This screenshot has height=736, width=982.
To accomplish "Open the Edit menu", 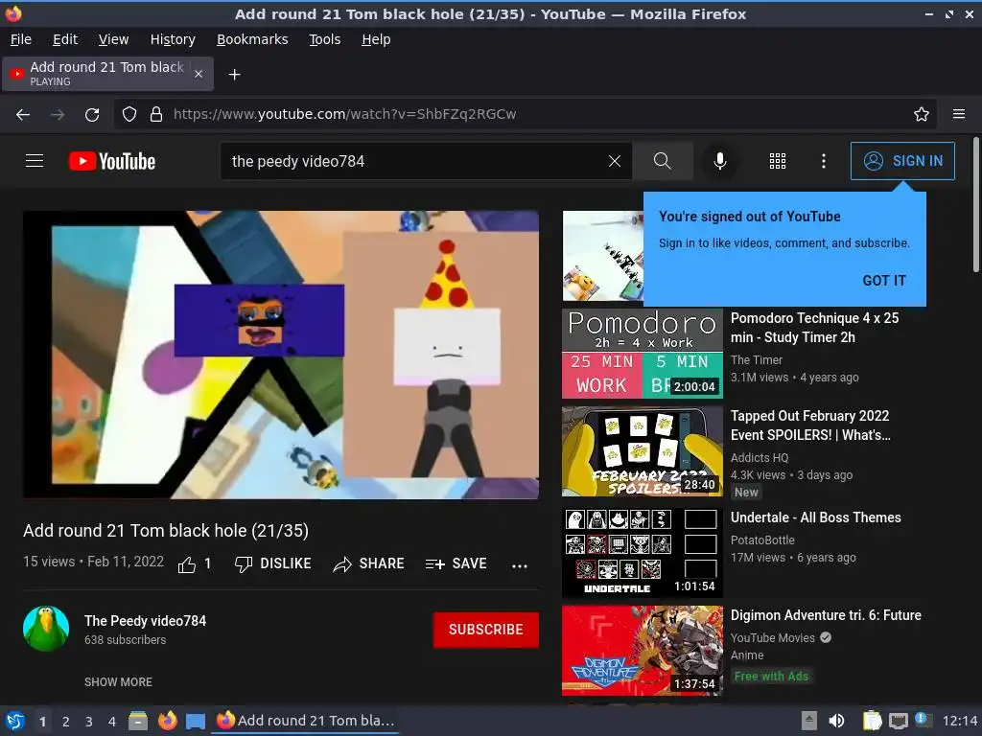I will tap(65, 39).
